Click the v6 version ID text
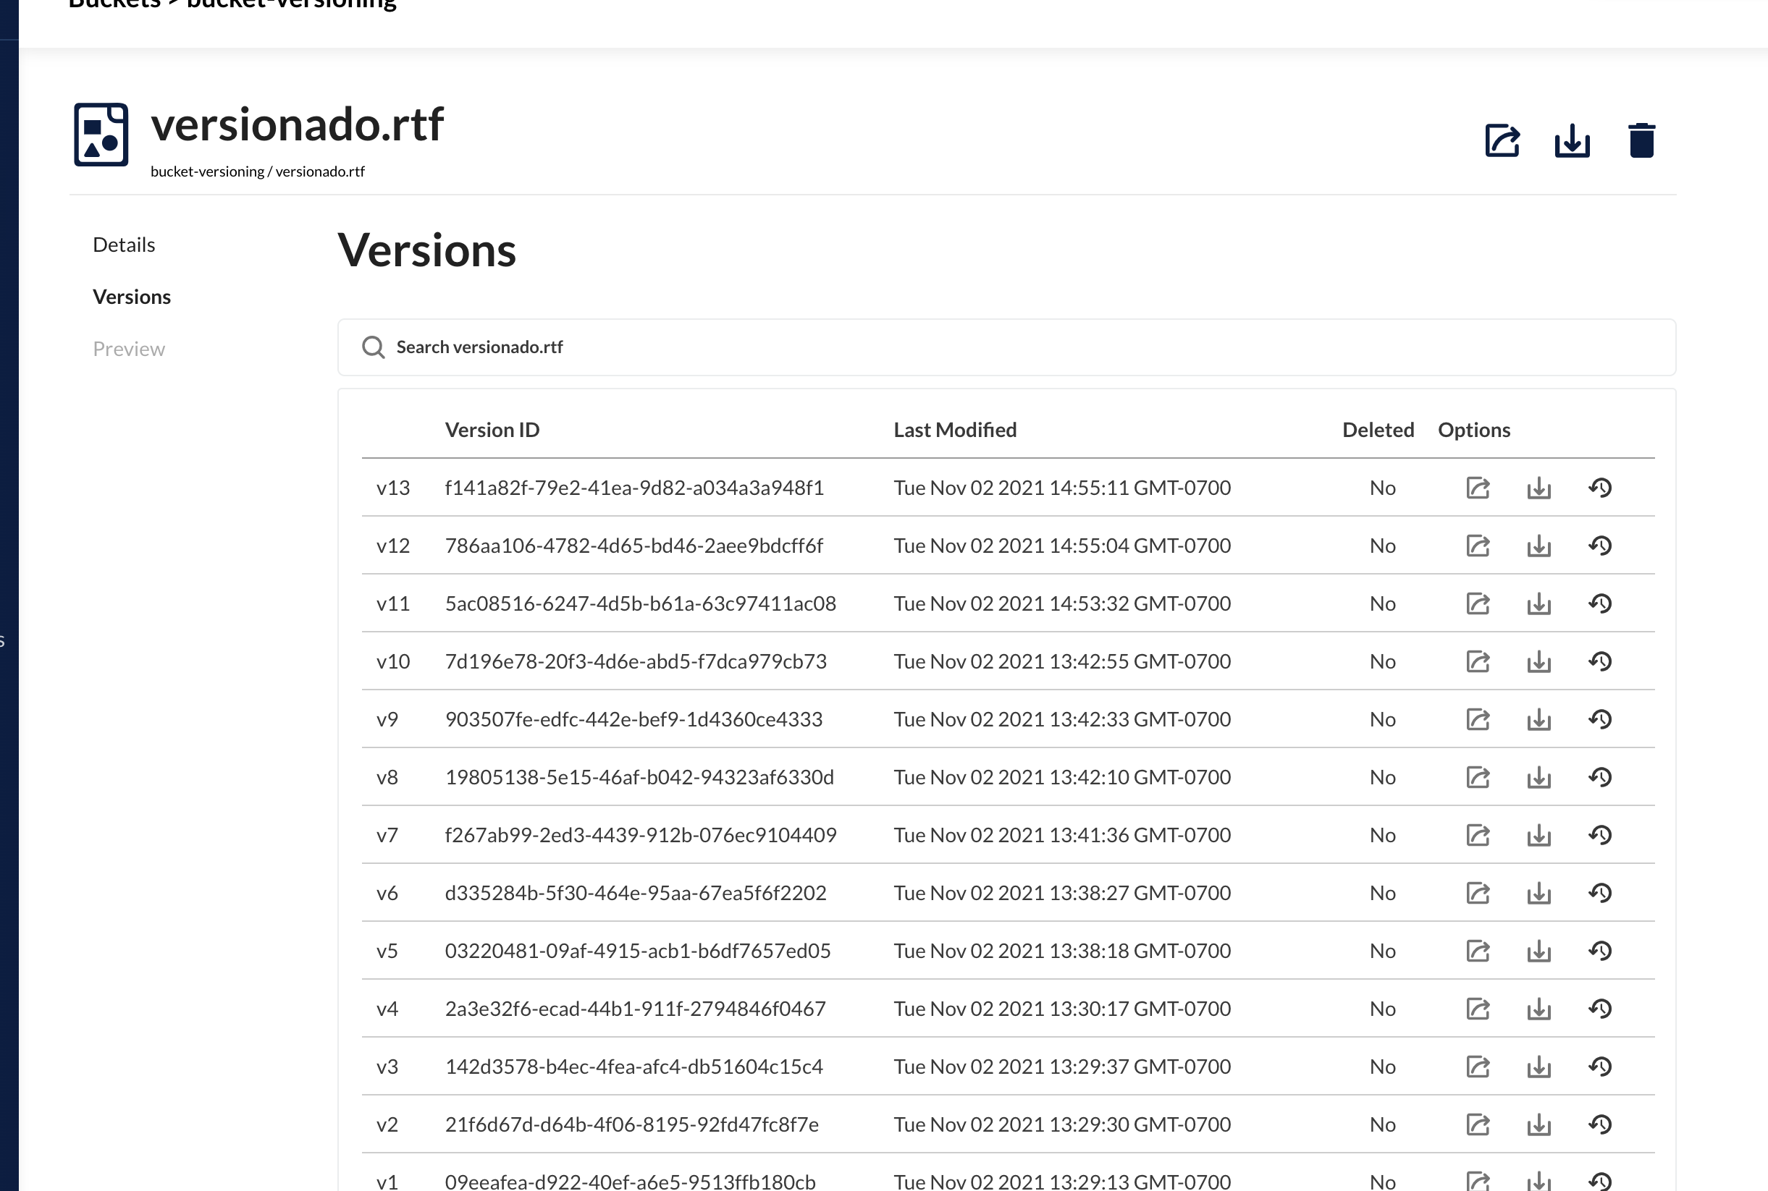Image resolution: width=1768 pixels, height=1191 pixels. (x=635, y=892)
